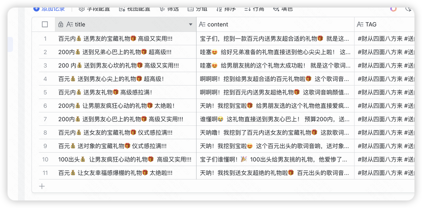Tick the select-all checkbox in header row
422x208 pixels.
[45, 24]
